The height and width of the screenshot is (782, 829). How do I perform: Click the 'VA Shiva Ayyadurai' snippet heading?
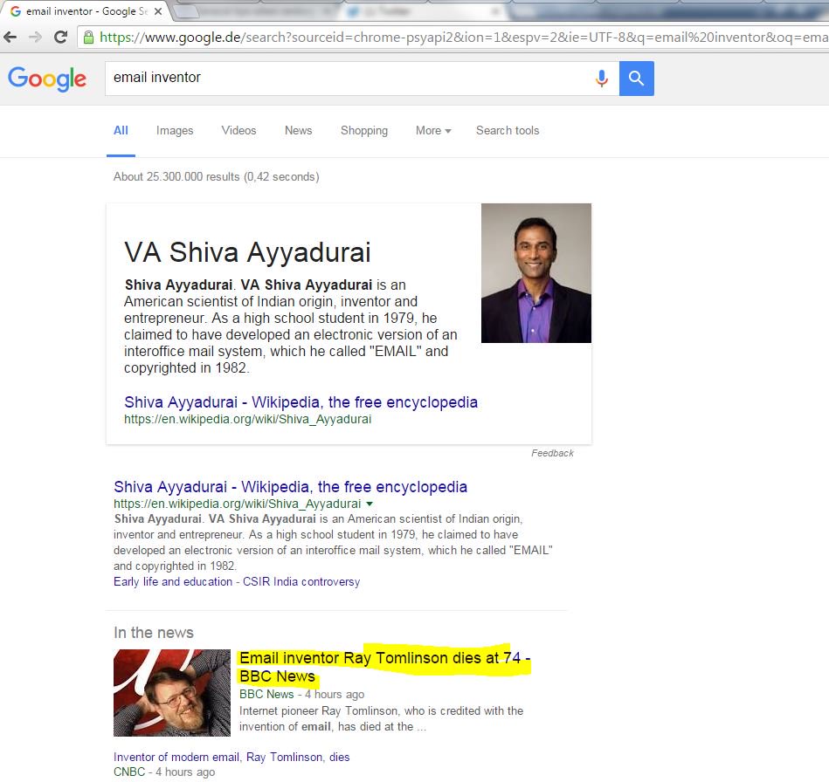pyautogui.click(x=247, y=252)
